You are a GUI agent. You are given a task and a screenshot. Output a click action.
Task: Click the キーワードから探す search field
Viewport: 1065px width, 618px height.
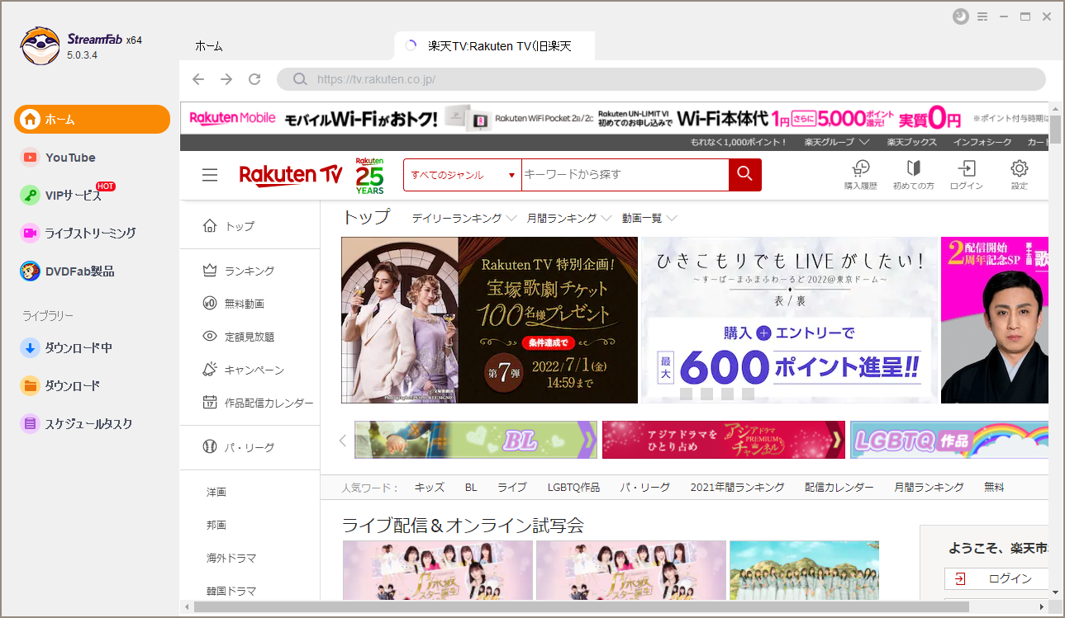pyautogui.click(x=625, y=175)
